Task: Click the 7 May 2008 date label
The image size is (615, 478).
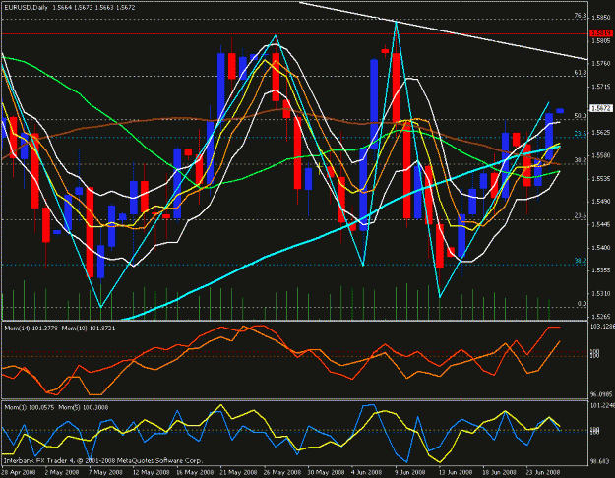Action: coord(105,472)
